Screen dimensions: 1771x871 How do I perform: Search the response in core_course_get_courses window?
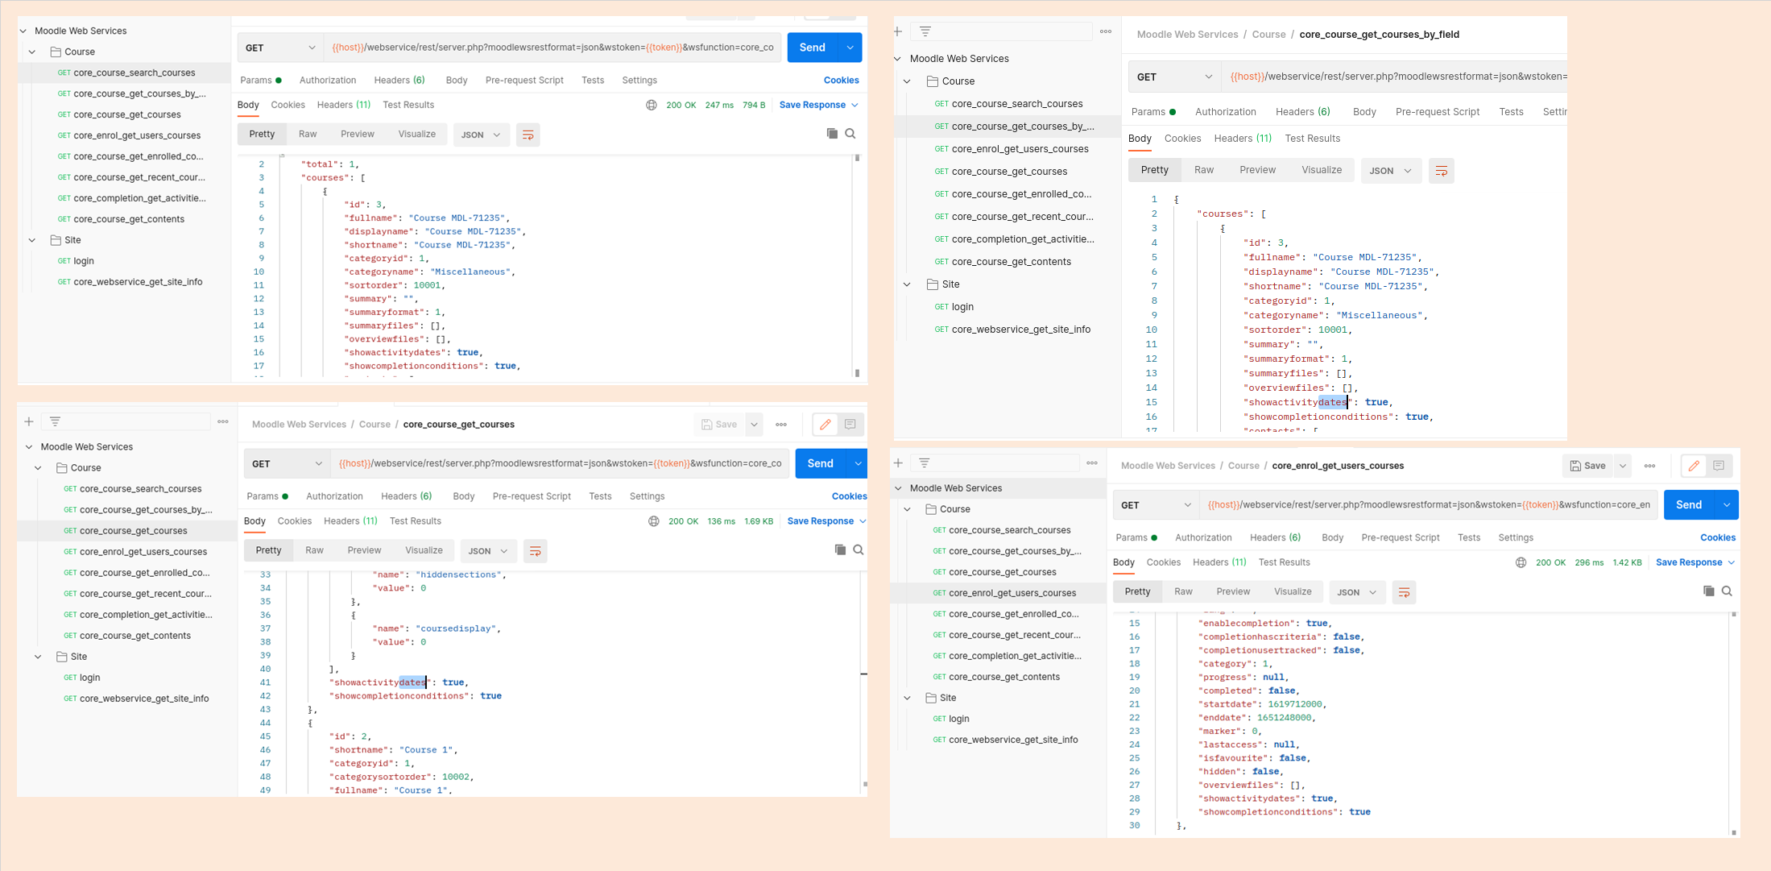click(859, 550)
